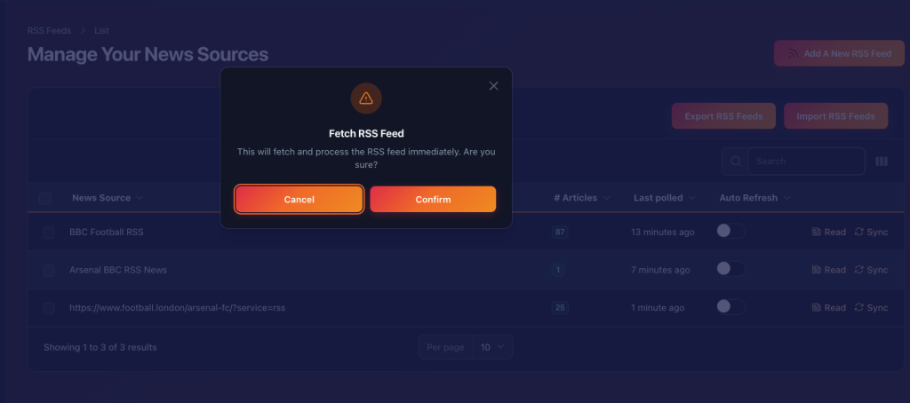Click the Read icon for BBC Football RSS
Screen dimensions: 910x403
coord(817,233)
